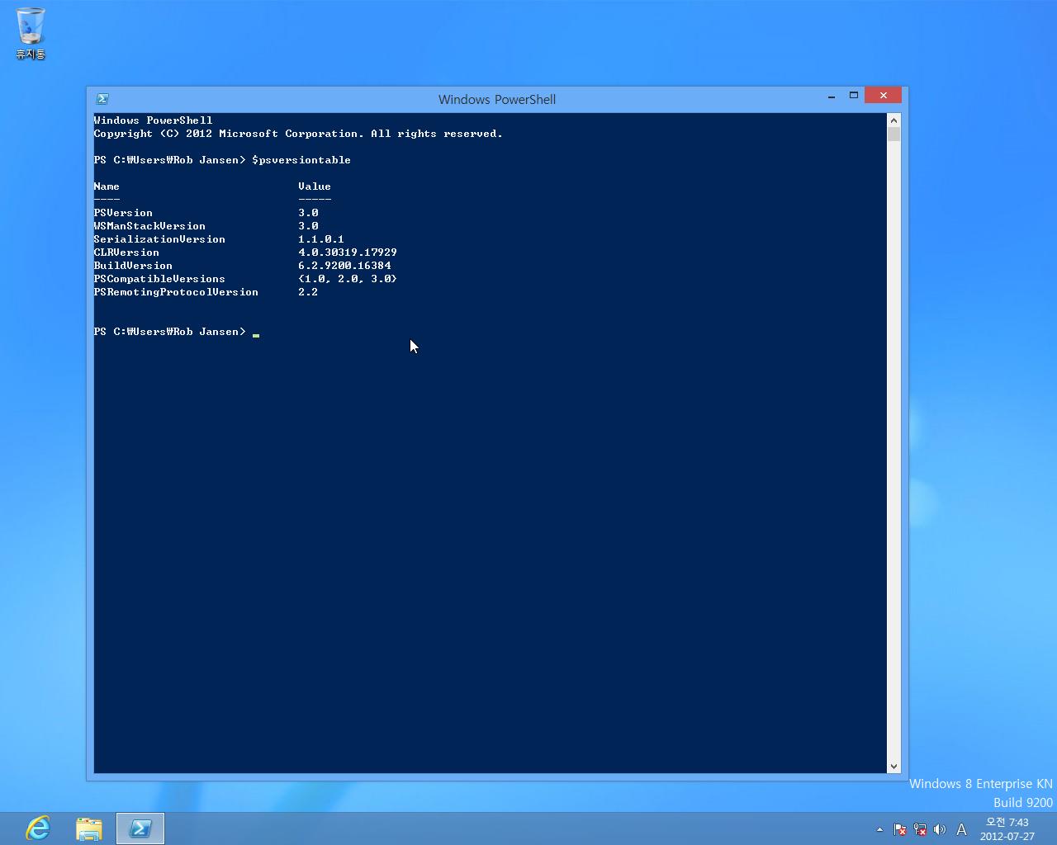Click the scrollbar up arrow in PowerShell

pyautogui.click(x=893, y=120)
